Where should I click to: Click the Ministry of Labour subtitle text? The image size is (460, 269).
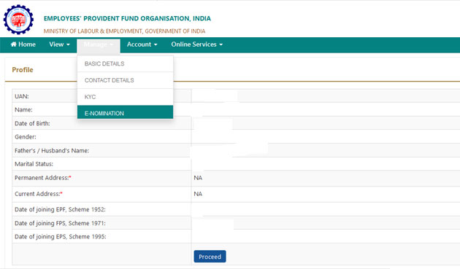(x=124, y=31)
